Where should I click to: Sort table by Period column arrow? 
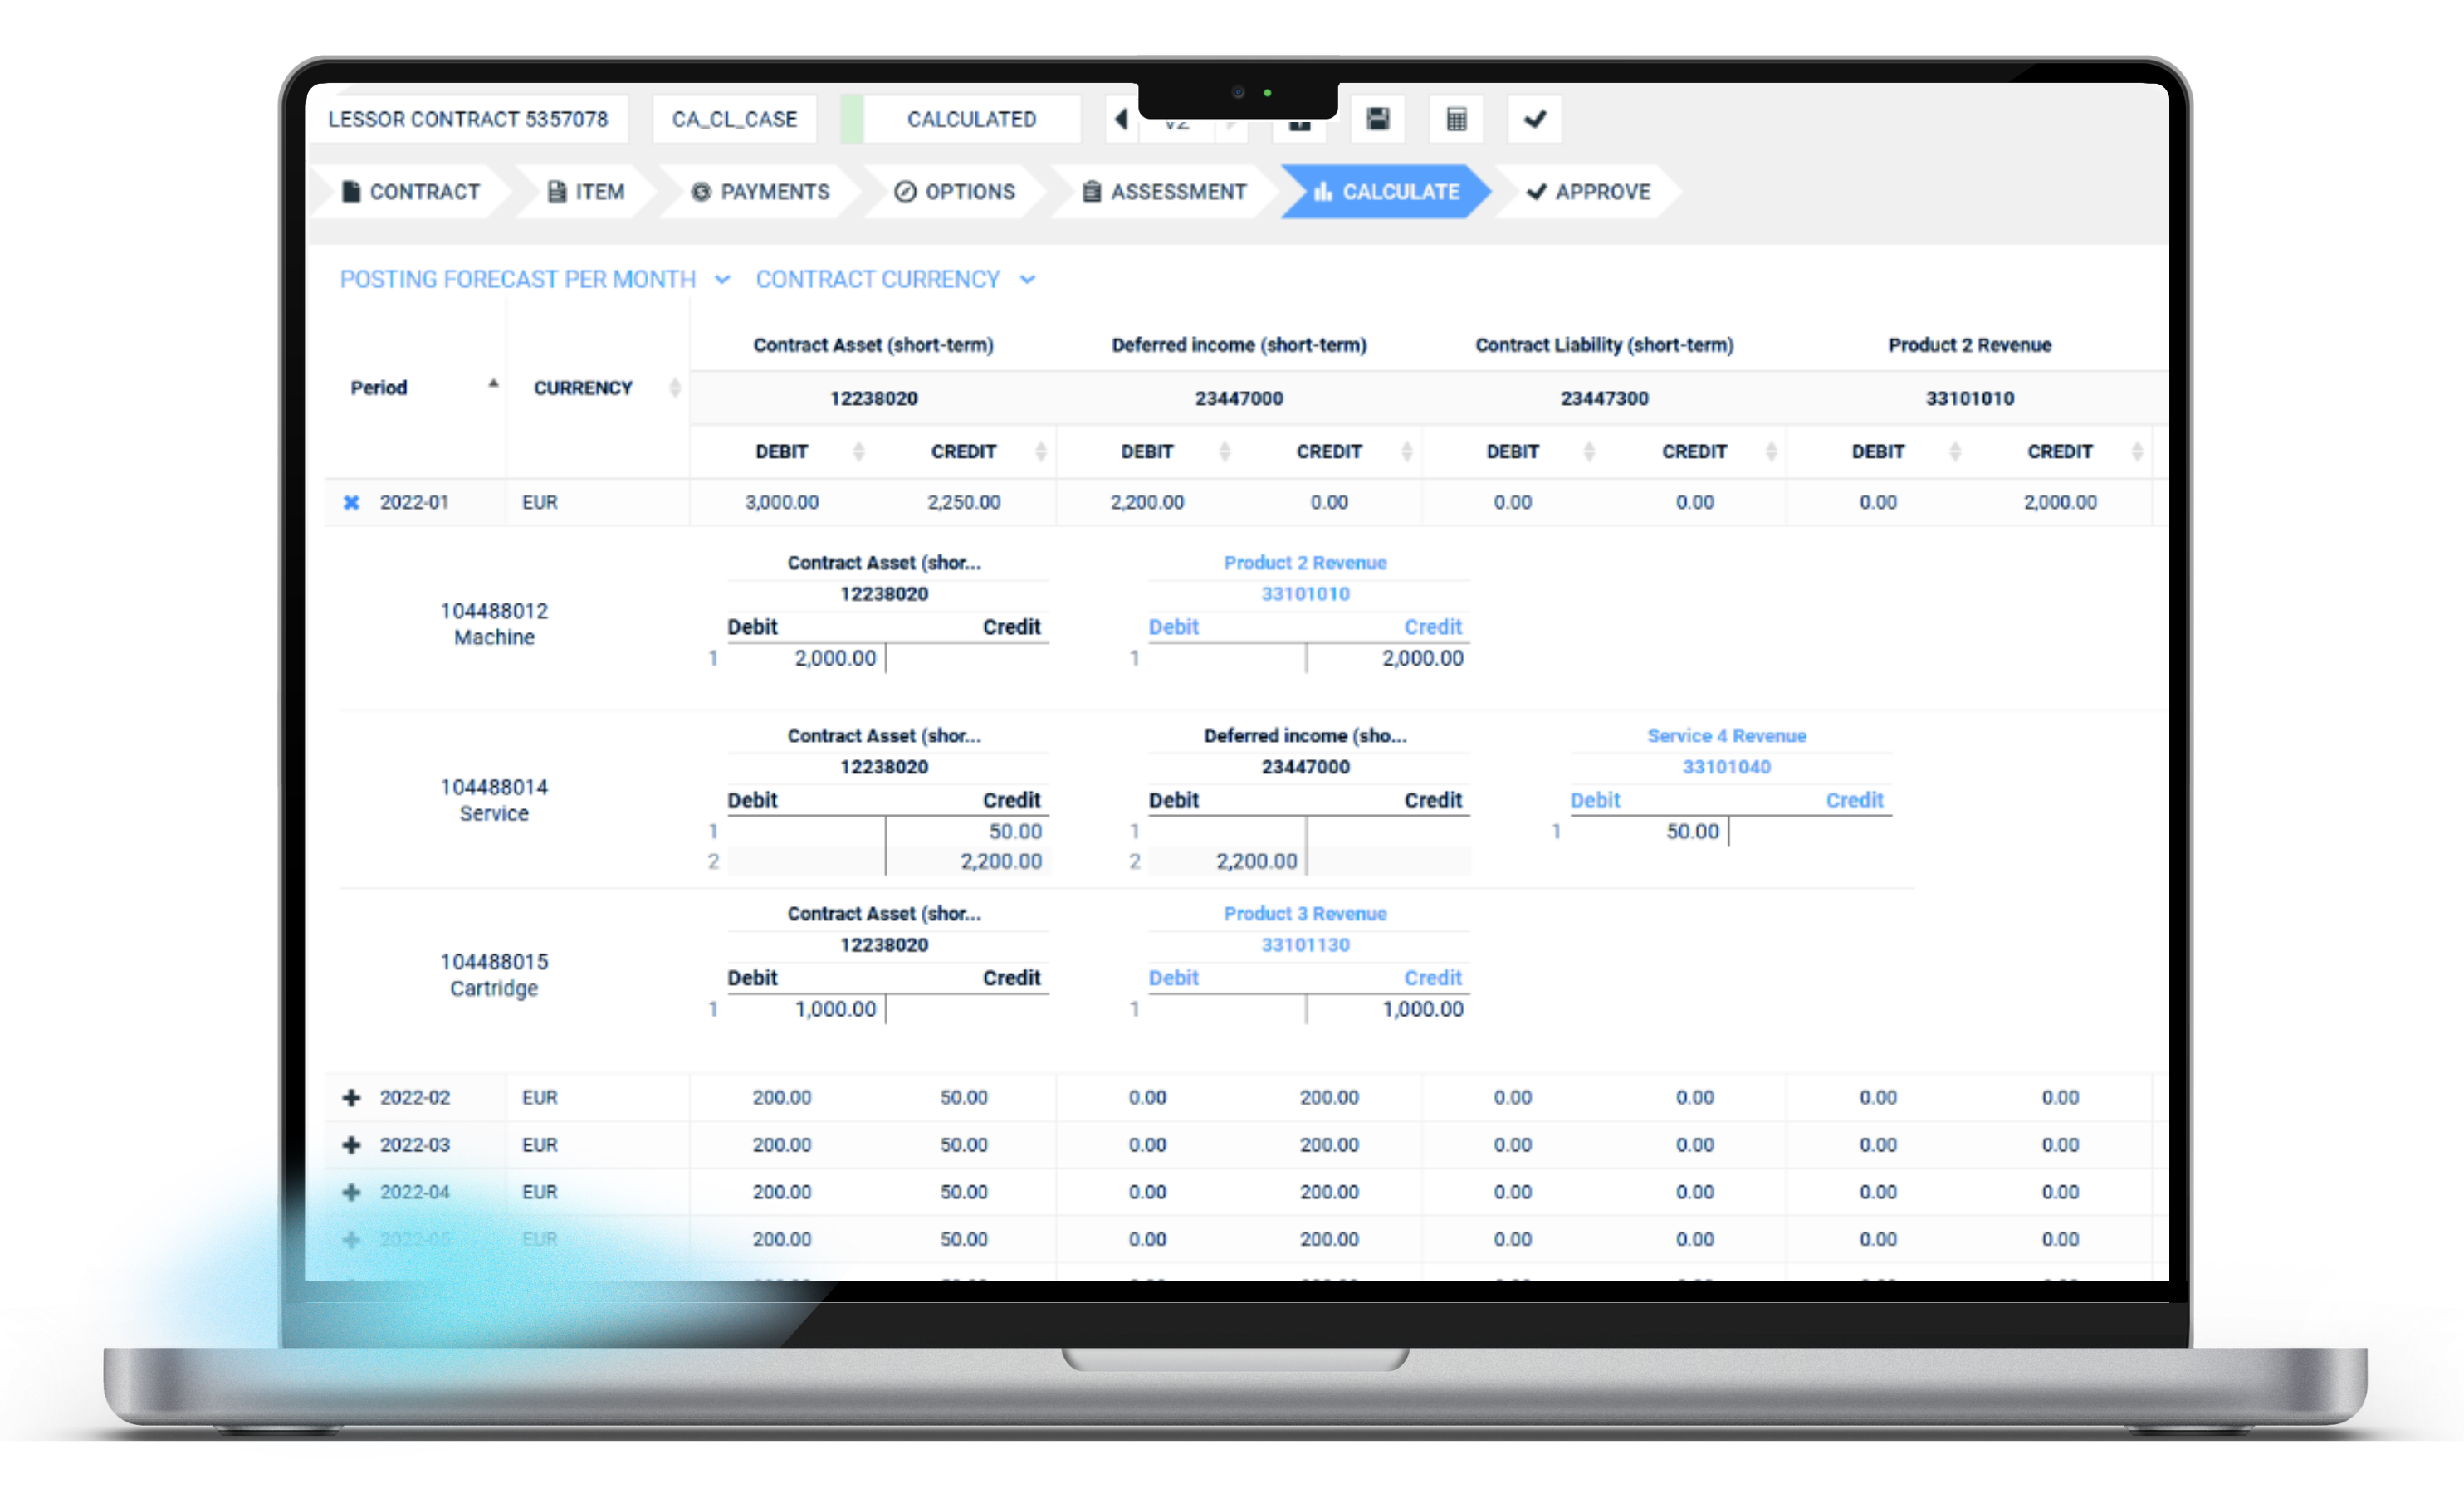(493, 384)
